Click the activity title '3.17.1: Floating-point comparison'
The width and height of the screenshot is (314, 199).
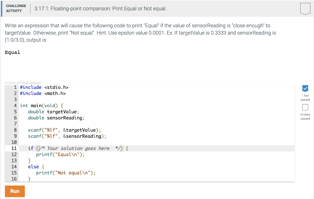100,9
